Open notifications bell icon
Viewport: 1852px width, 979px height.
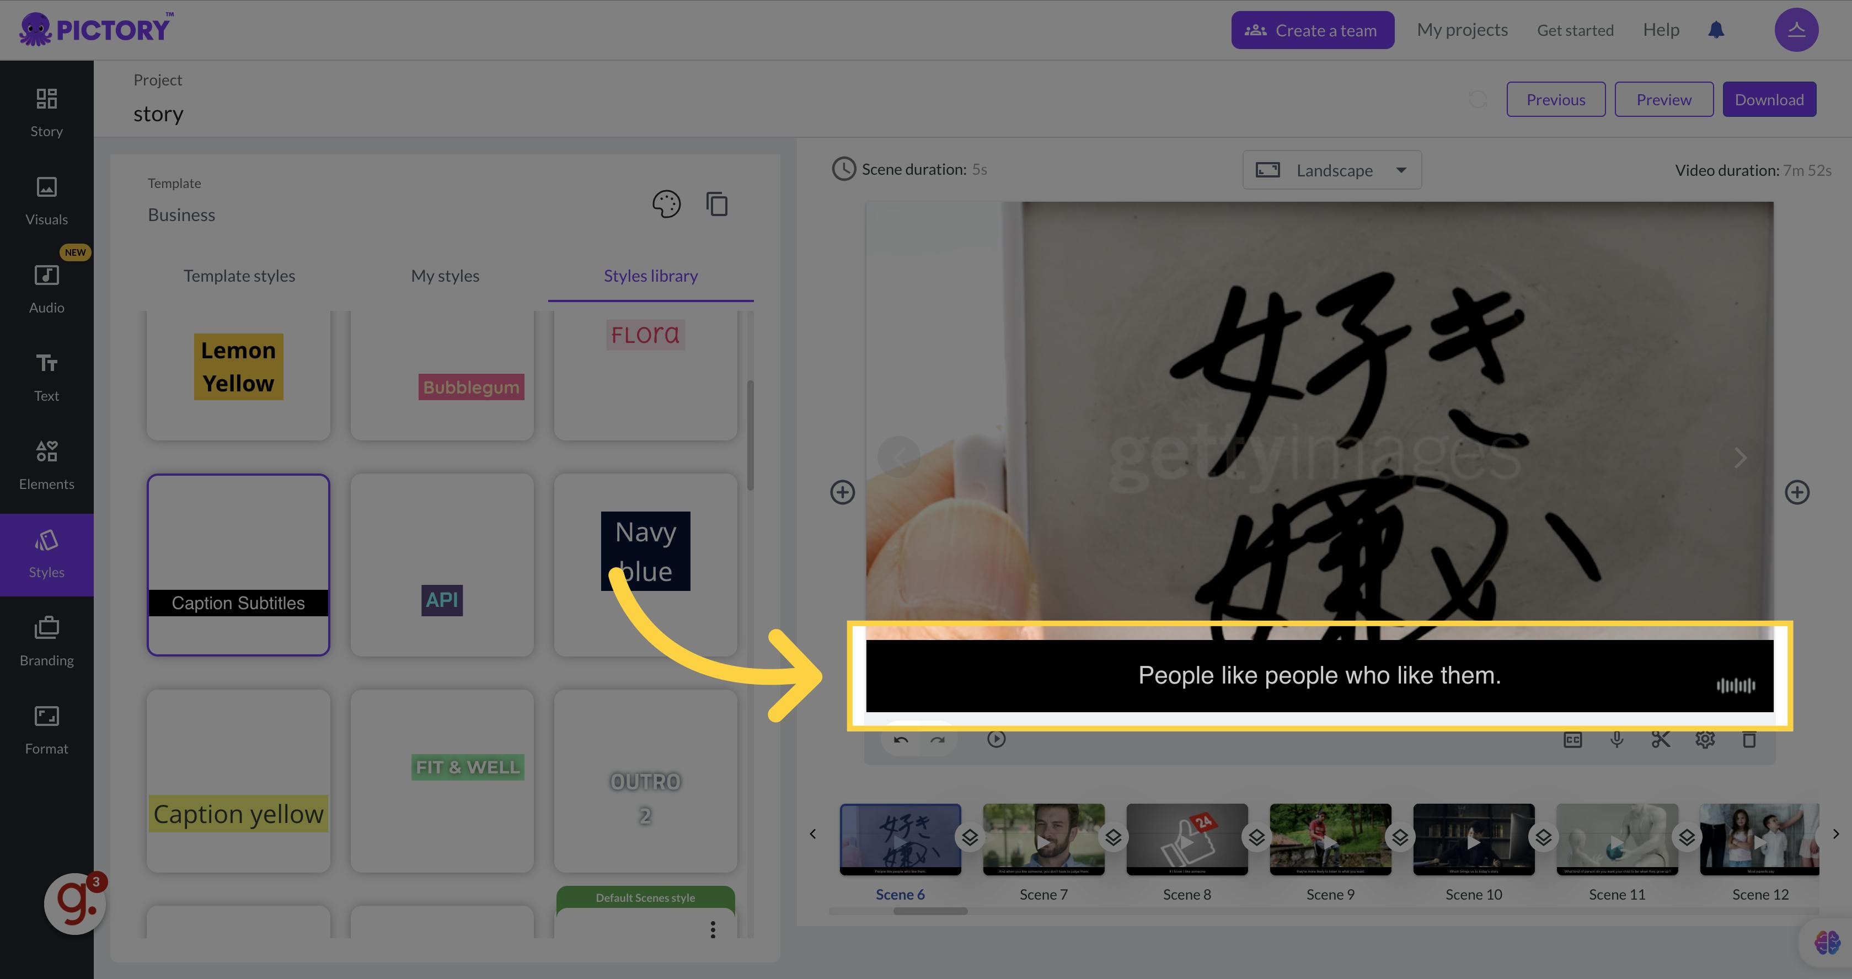coord(1716,30)
